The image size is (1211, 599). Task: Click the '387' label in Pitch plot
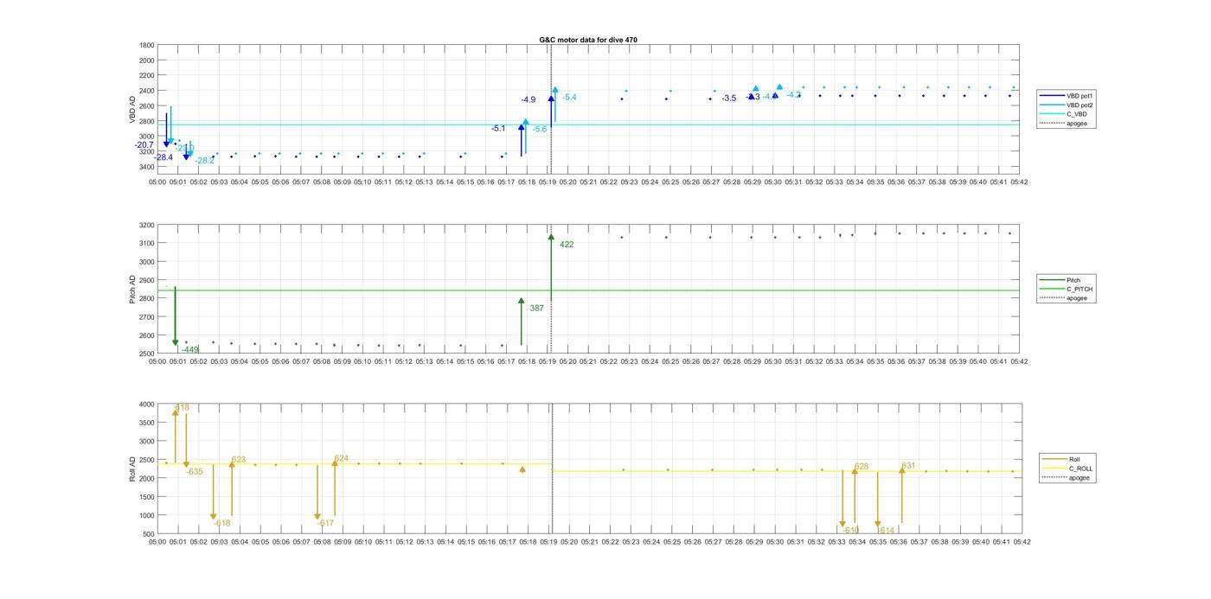537,309
